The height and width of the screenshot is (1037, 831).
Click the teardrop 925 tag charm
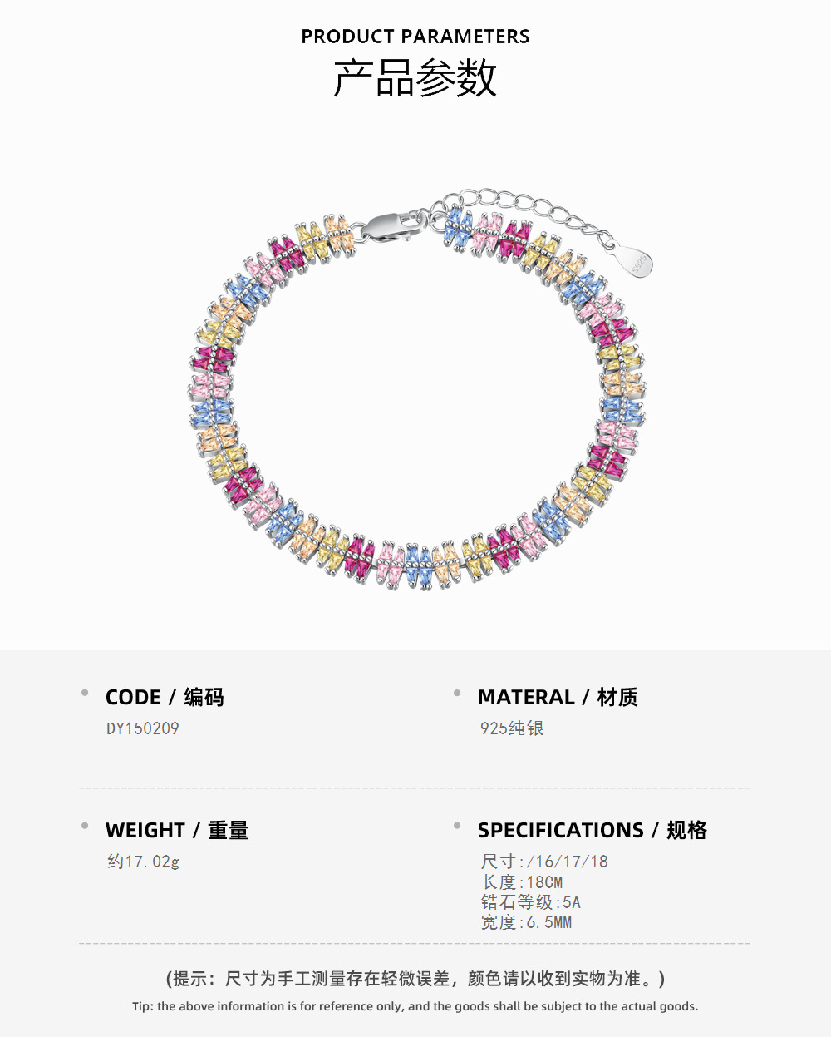click(637, 262)
